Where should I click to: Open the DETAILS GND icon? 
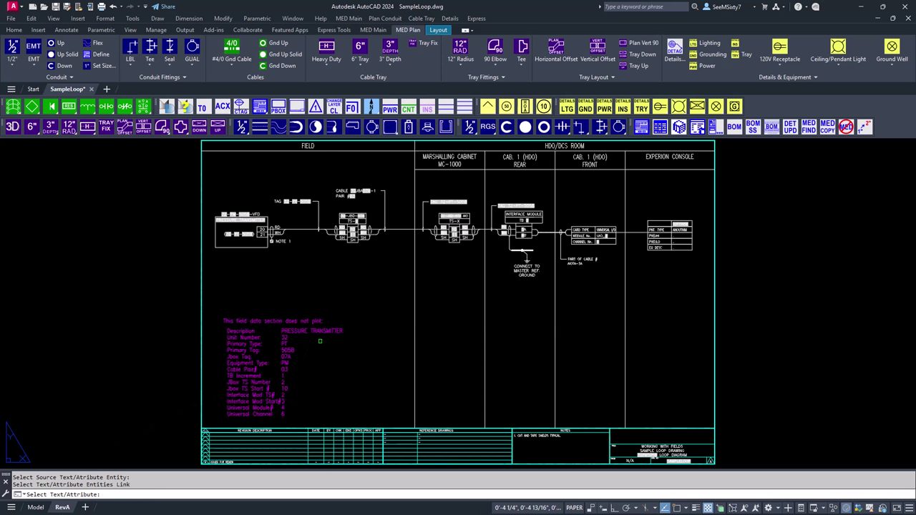(586, 107)
